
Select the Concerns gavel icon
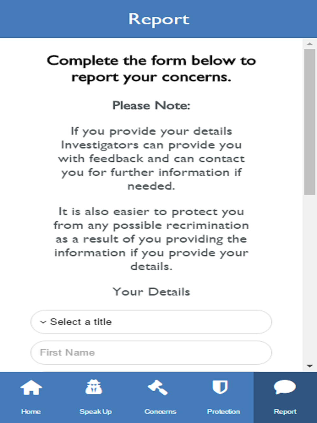click(x=158, y=387)
